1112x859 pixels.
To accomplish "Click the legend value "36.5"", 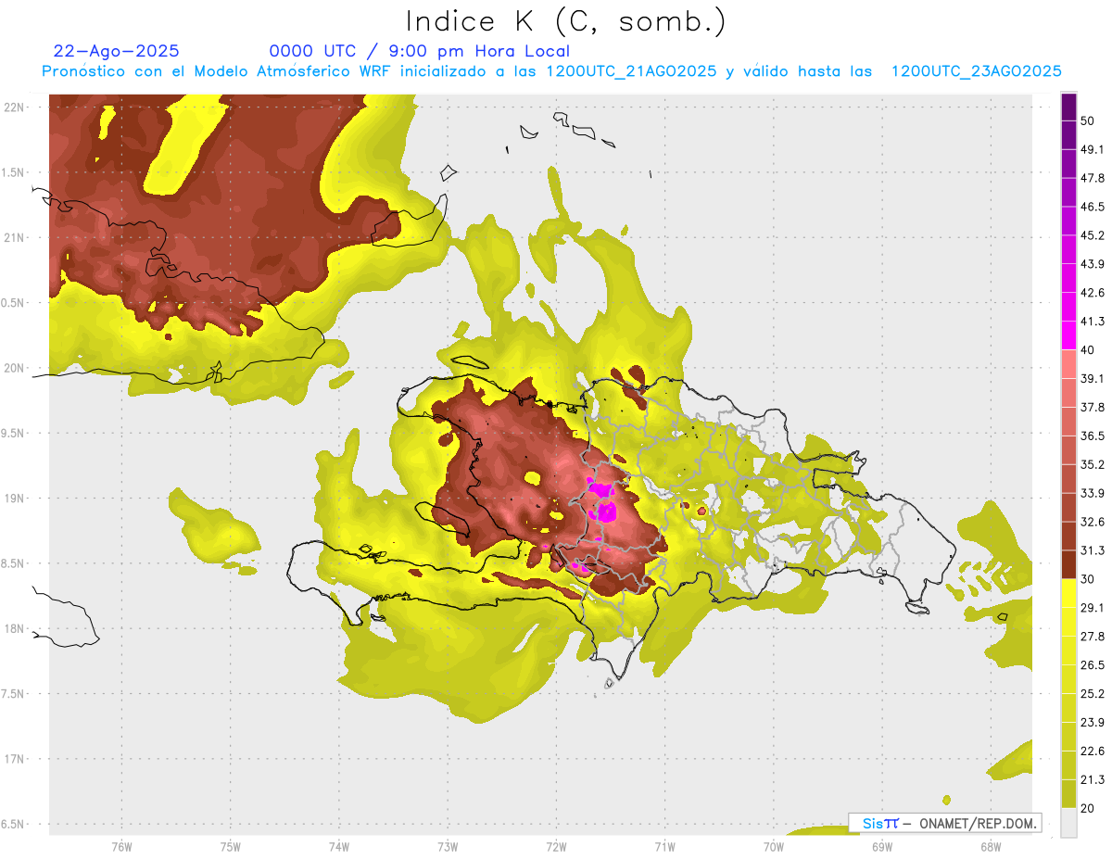I will click(1092, 436).
